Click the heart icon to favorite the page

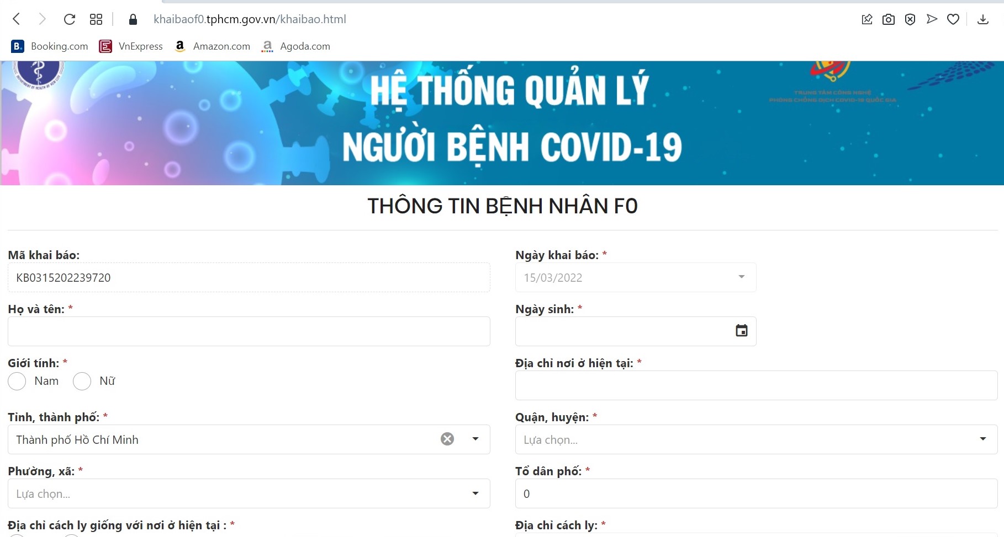click(954, 19)
